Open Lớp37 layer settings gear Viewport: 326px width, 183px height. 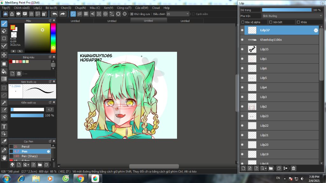[315, 30]
